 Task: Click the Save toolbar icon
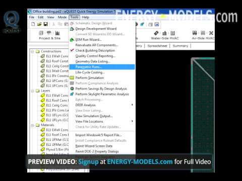(45, 24)
